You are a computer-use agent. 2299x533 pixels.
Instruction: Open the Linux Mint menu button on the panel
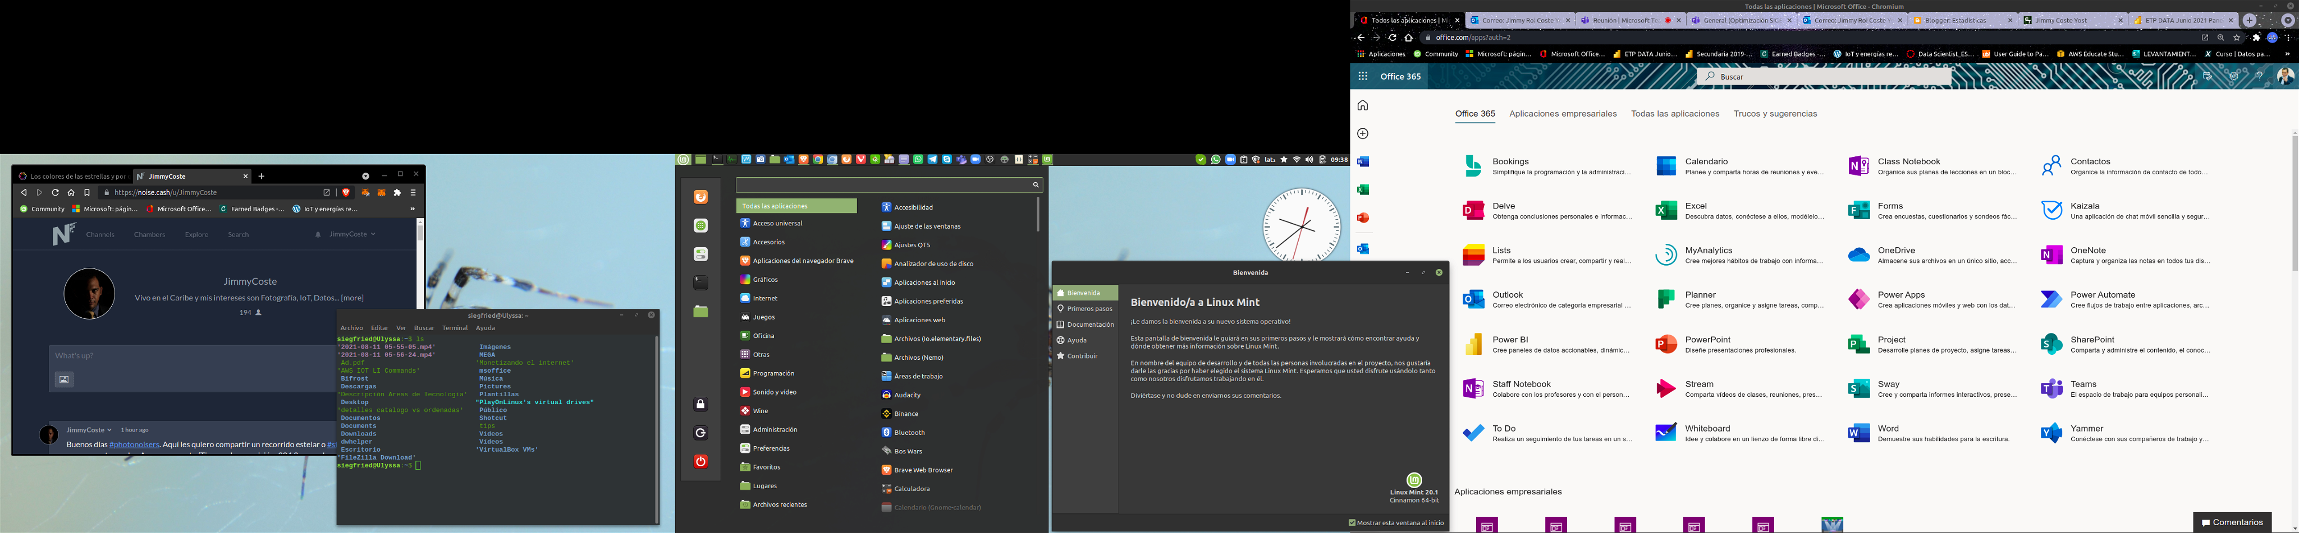pyautogui.click(x=684, y=160)
